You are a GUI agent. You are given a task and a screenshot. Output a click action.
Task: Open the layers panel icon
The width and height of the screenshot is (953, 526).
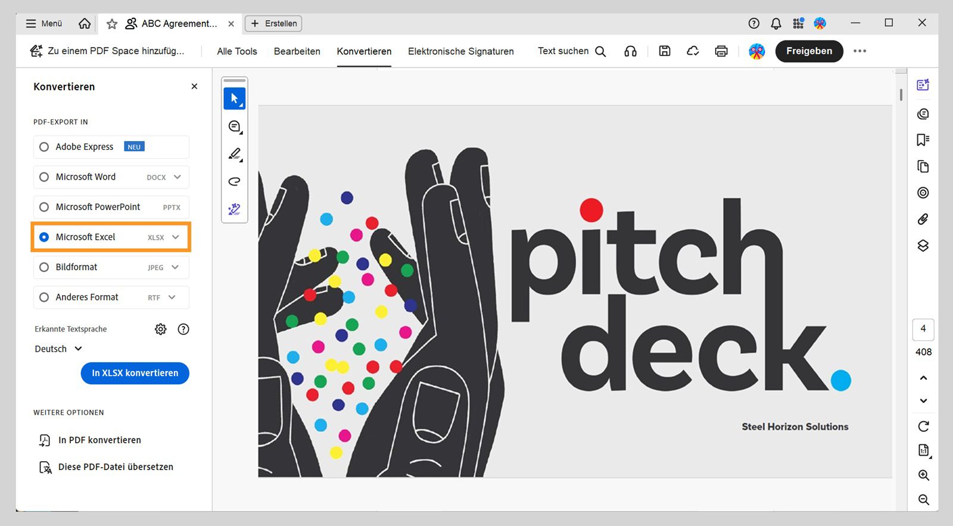[923, 246]
